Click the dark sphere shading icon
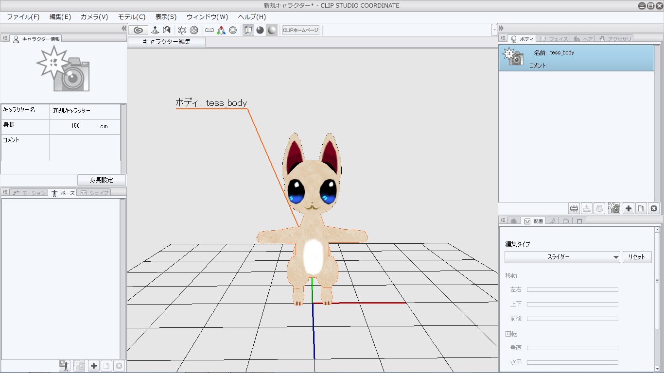664x373 pixels. (260, 30)
